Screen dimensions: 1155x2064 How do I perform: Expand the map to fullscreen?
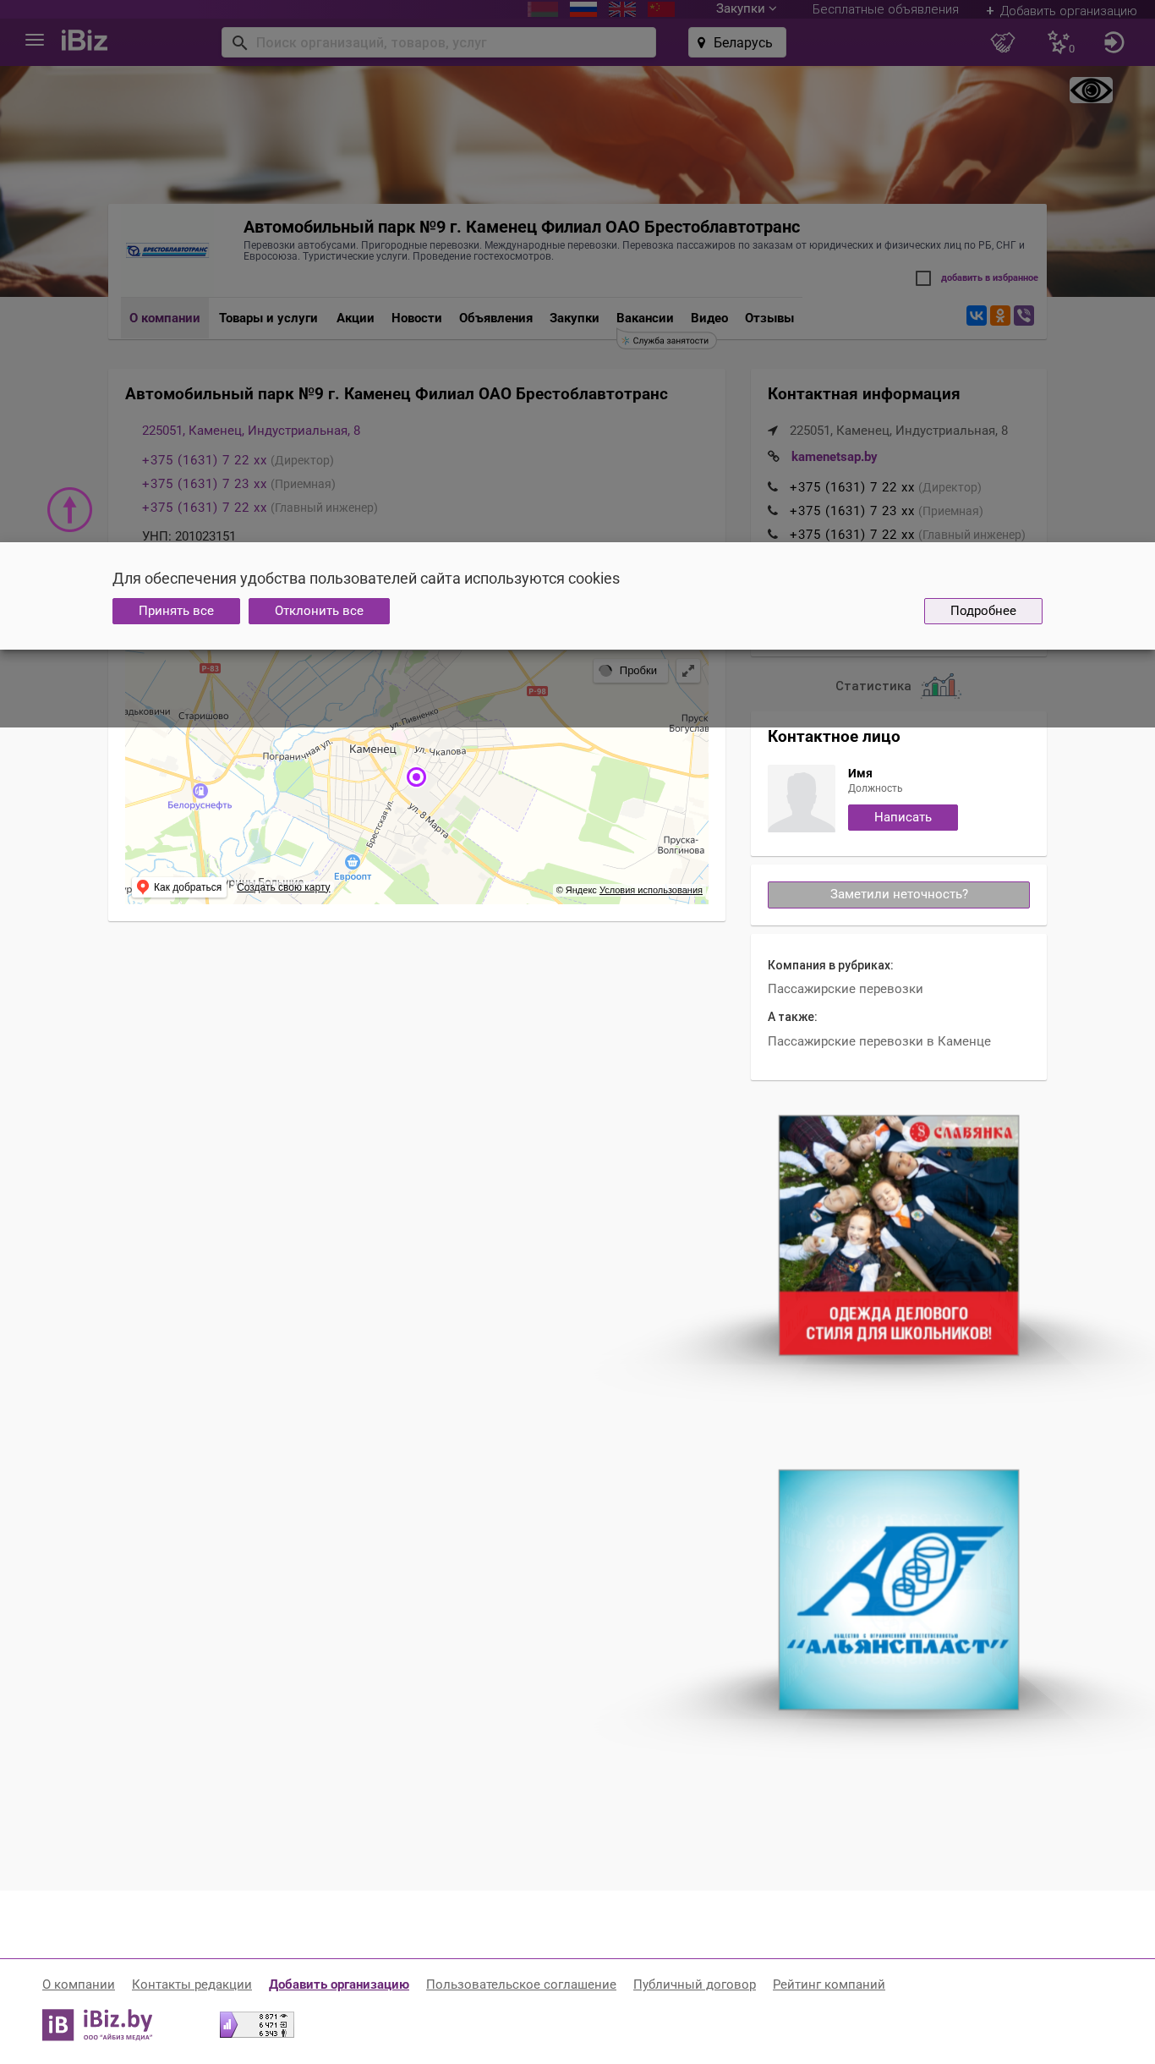click(688, 671)
